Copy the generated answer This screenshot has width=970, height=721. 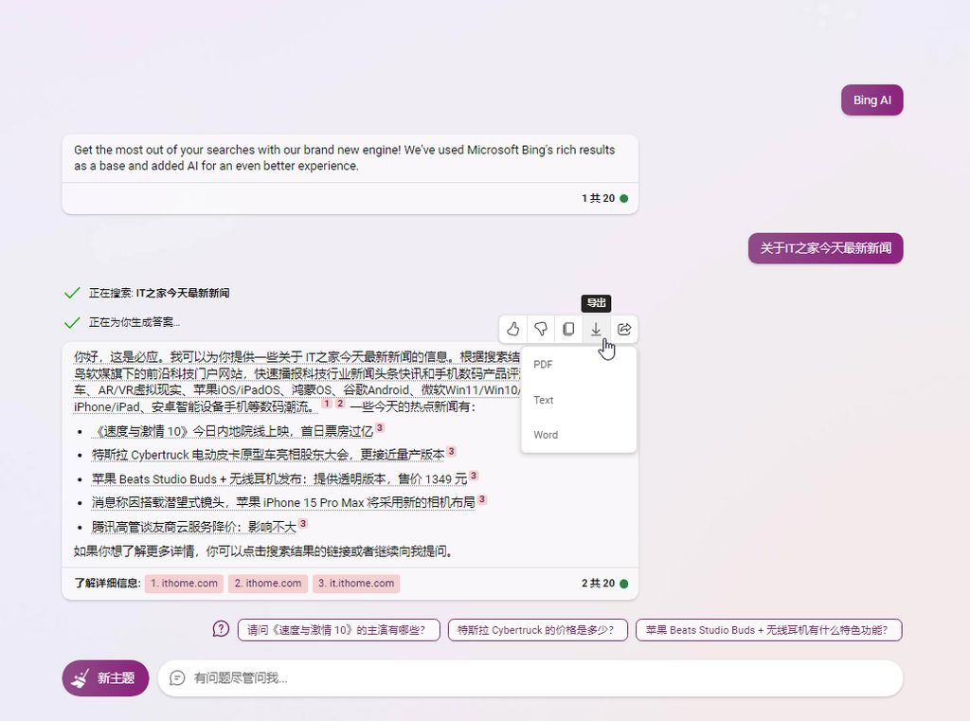coord(567,329)
